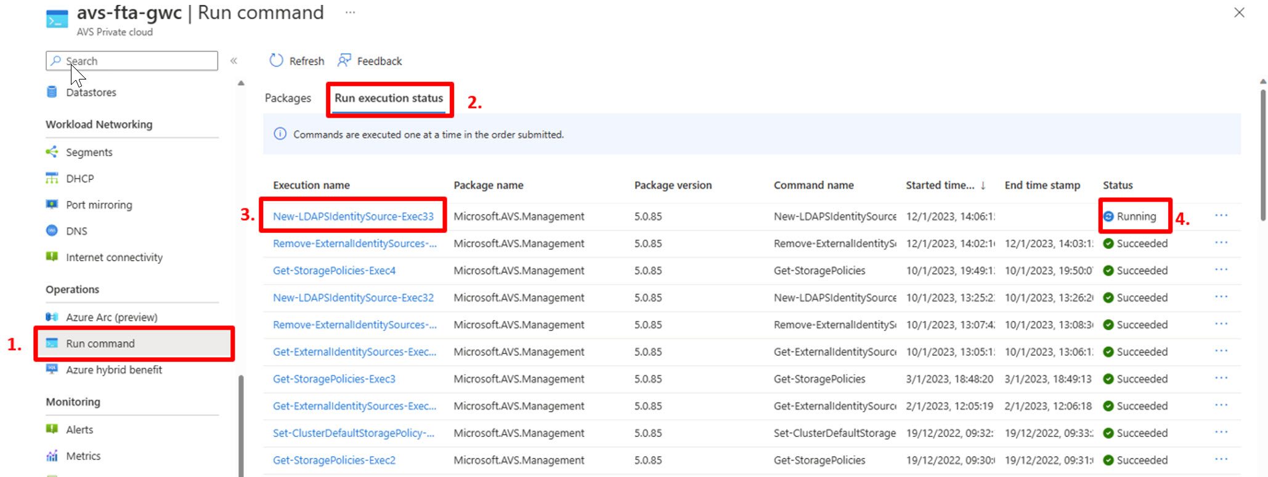Open ellipsis menu for Get-StoragePolicies-Exec4 row

[1221, 269]
